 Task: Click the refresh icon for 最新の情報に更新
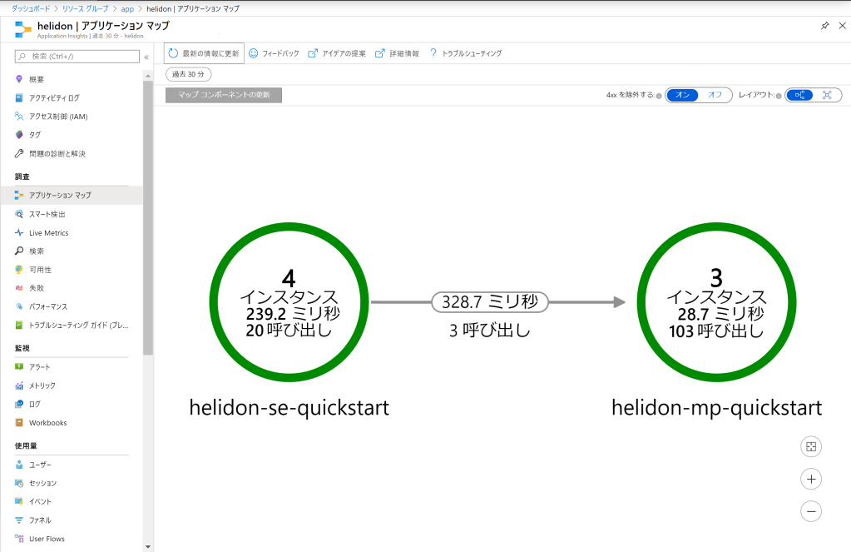pyautogui.click(x=174, y=53)
